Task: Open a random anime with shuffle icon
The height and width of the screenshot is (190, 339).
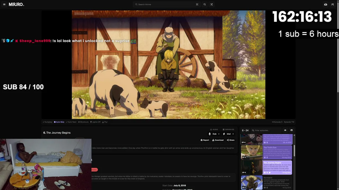Action: (211, 4)
